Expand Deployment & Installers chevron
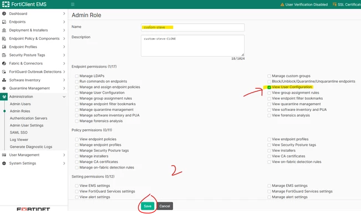Image resolution: width=361 pixels, height=214 pixels. pos(64,30)
